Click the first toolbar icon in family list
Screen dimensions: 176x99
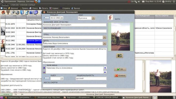click(x=3, y=12)
